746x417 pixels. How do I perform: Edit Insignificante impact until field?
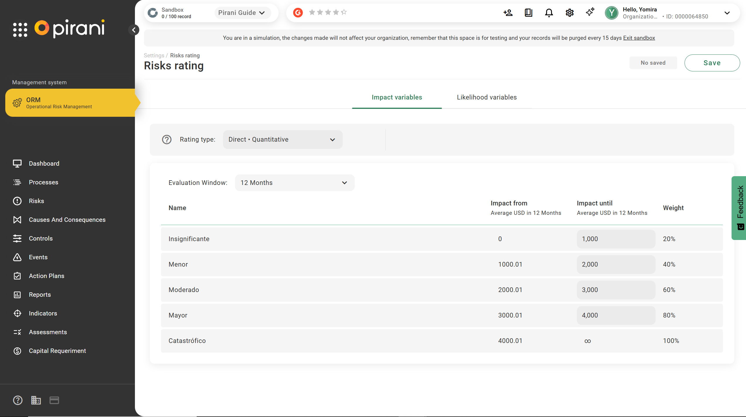615,239
